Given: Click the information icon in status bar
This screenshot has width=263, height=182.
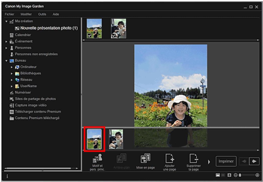Looking at the screenshot, I should (7, 176).
